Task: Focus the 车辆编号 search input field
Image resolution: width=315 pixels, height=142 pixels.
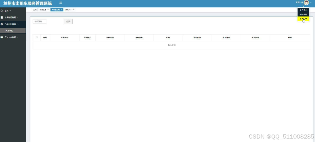Action: click(40, 22)
